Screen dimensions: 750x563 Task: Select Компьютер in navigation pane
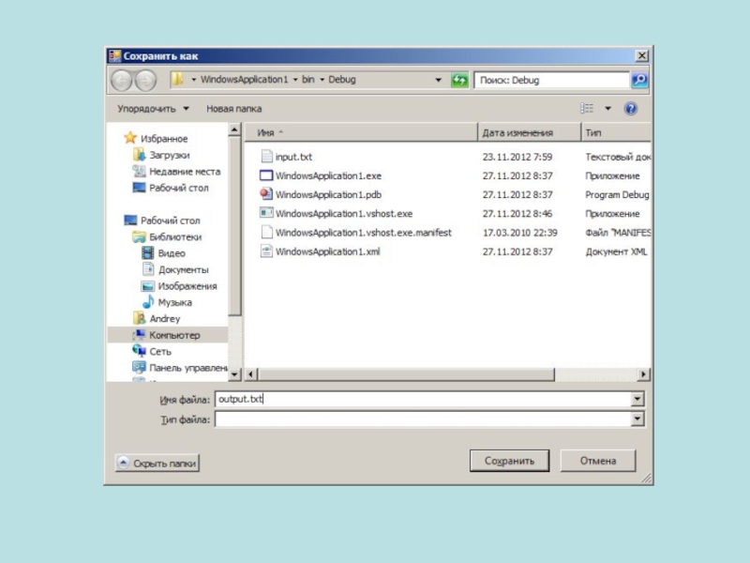pyautogui.click(x=174, y=335)
